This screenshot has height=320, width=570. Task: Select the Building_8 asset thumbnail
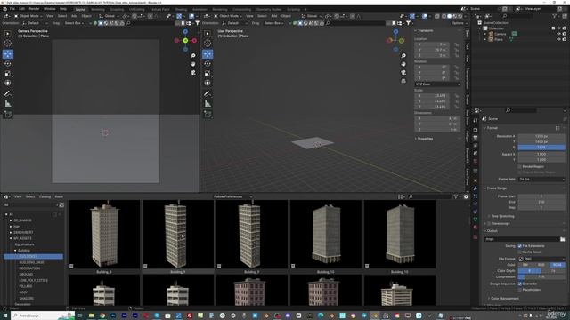(104, 235)
